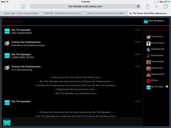Tap your own avatar beside the input
Screen dimensions: 171x128
point(7,122)
